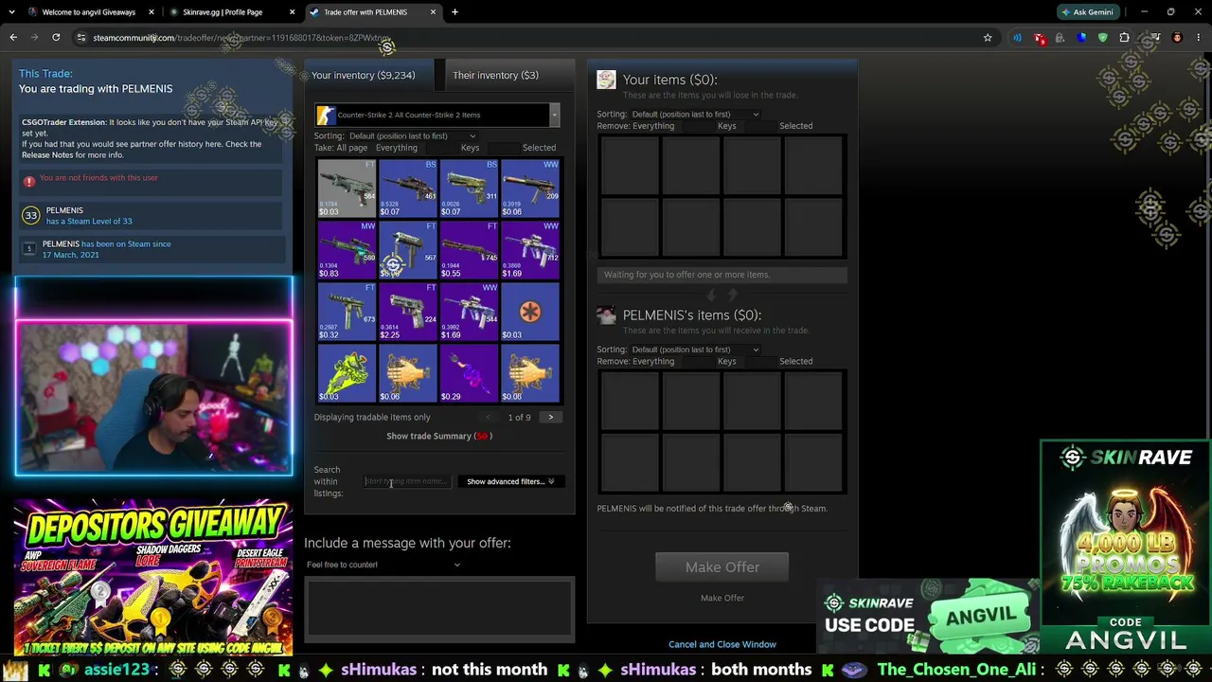Remove Everything from Your items
Screen dimensions: 1212x682
pyautogui.click(x=653, y=126)
